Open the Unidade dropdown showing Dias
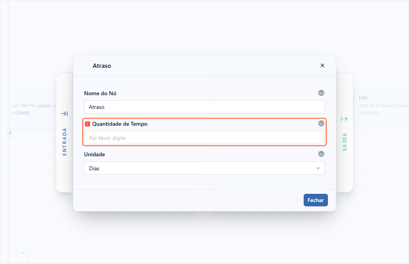This screenshot has height=264, width=409. (x=204, y=168)
